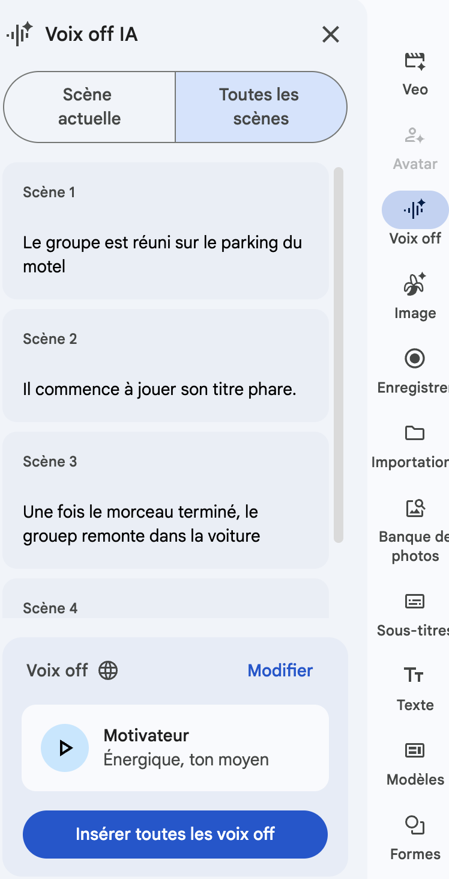Click Insérer toutes les voix off button

(x=175, y=834)
